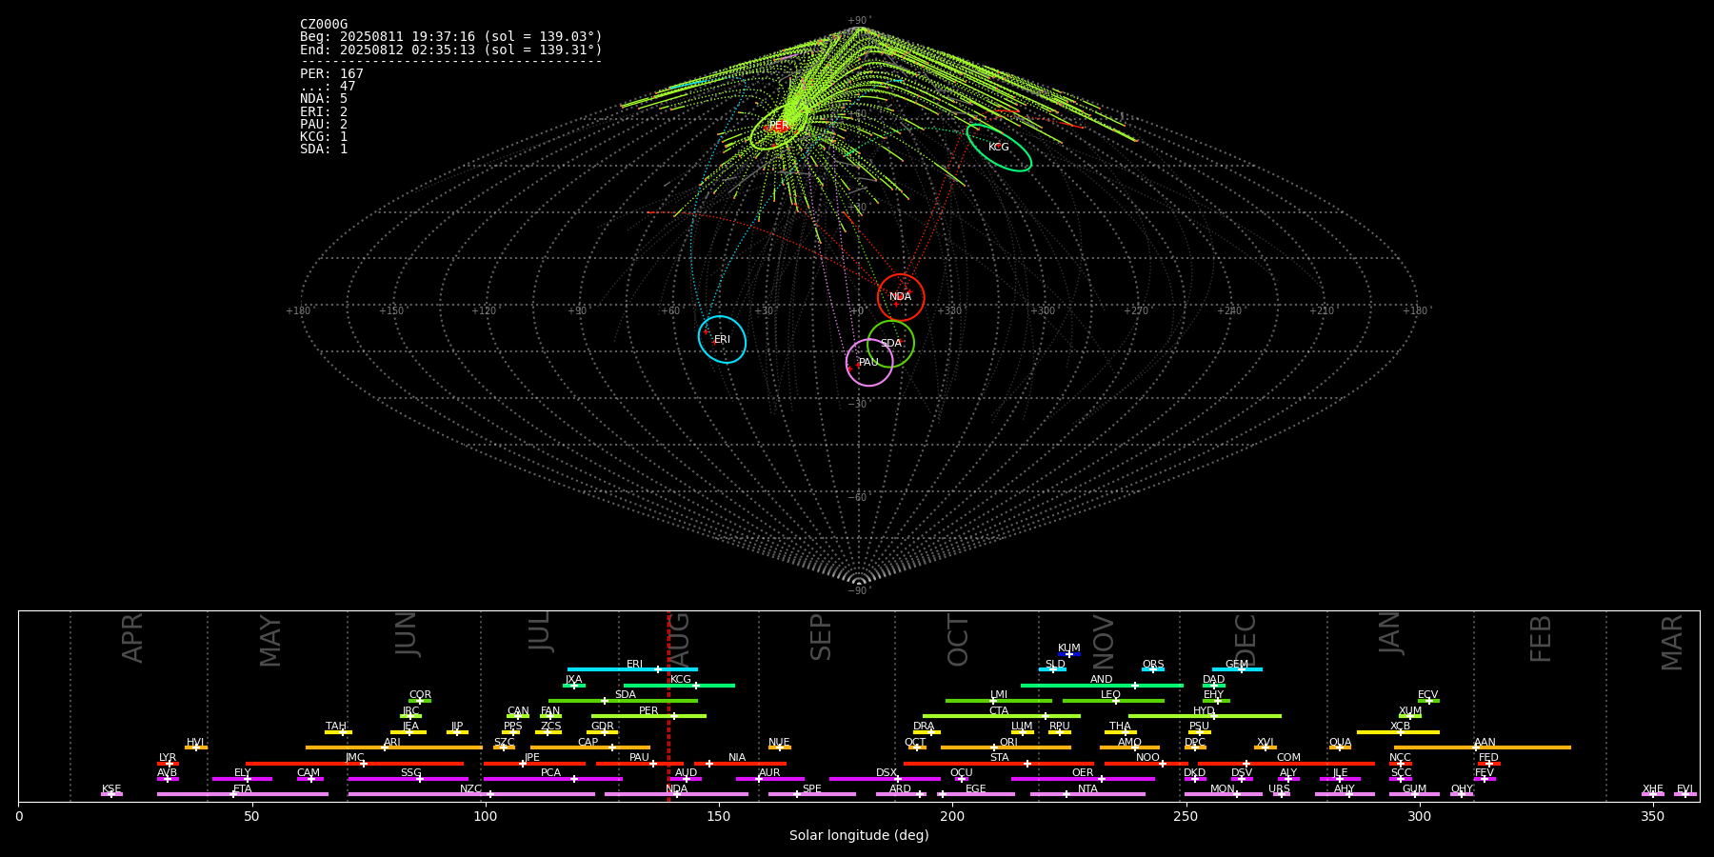
Task: Click the NZC shower bar in timeline
Action: coord(471,794)
